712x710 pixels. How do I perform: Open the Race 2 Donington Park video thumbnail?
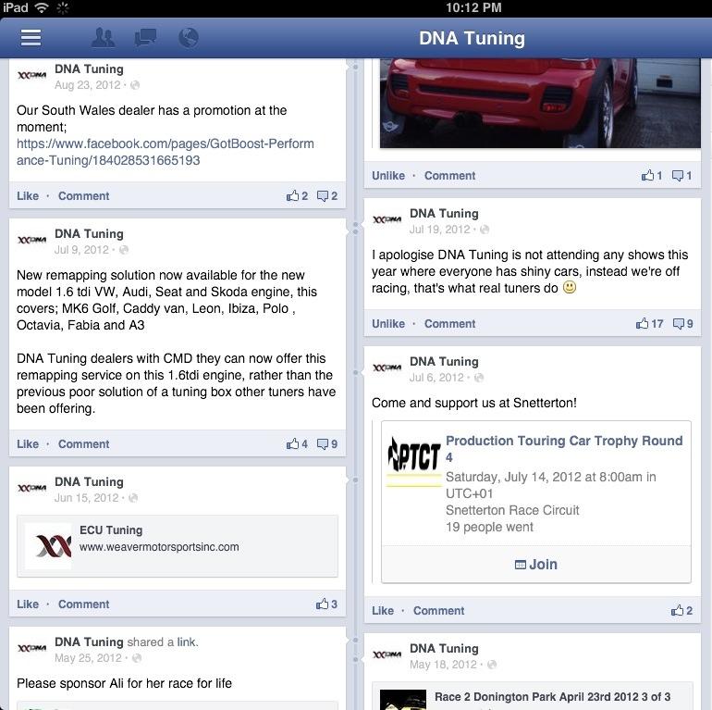pos(403,700)
